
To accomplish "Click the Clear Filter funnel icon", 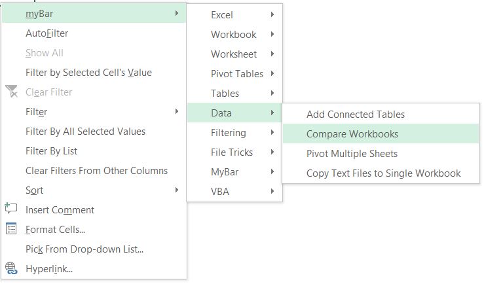I will click(x=11, y=92).
